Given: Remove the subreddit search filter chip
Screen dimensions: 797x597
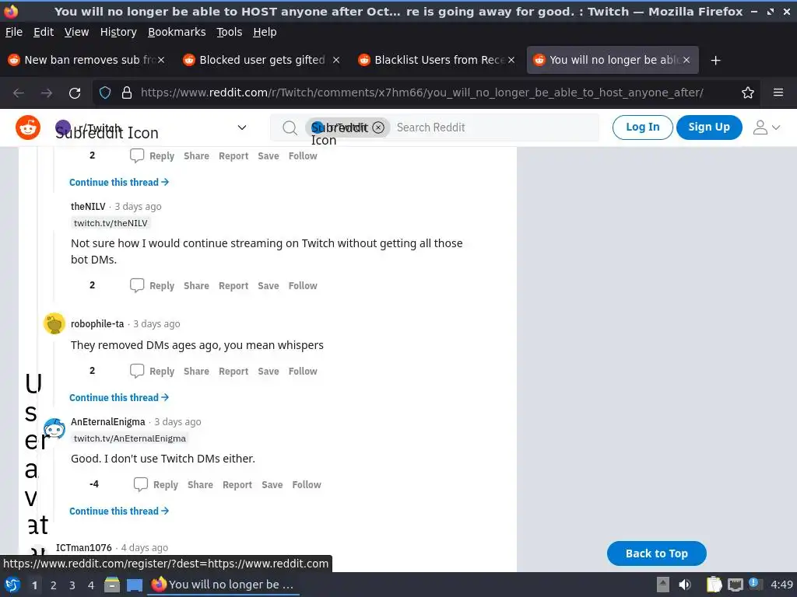Looking at the screenshot, I should click(x=378, y=127).
